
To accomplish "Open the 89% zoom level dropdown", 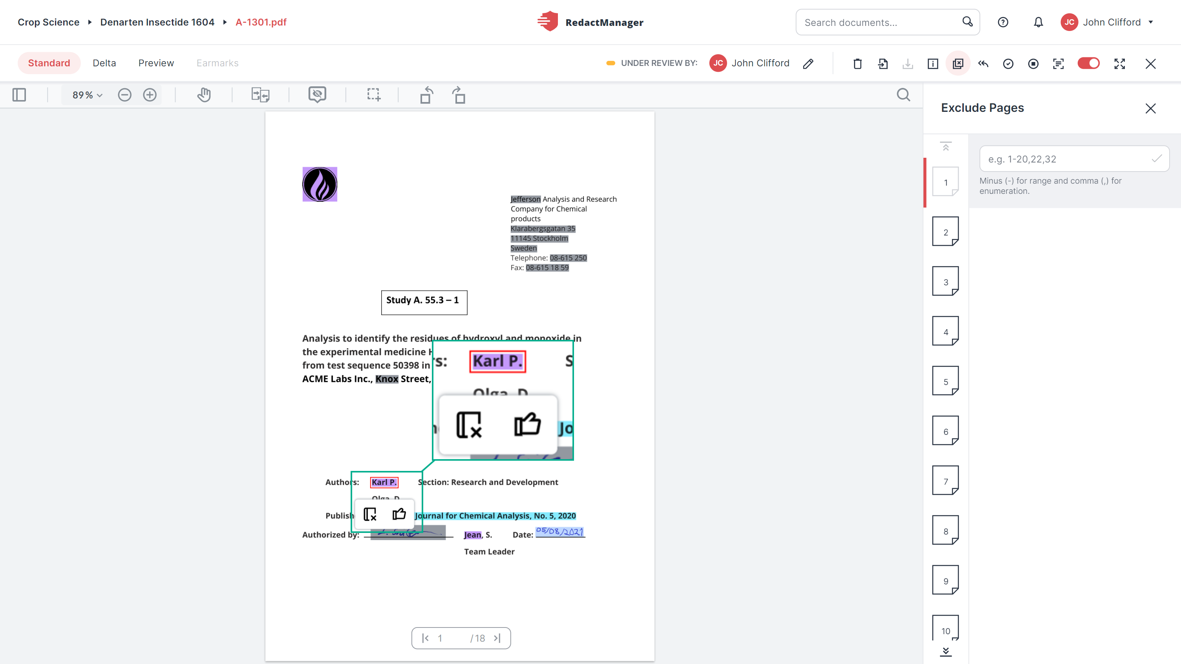I will click(87, 95).
